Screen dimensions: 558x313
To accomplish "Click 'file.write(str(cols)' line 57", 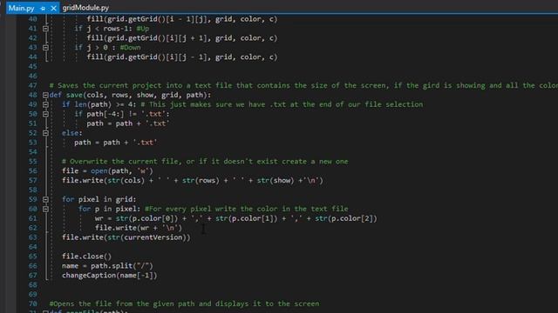I will (193, 181).
